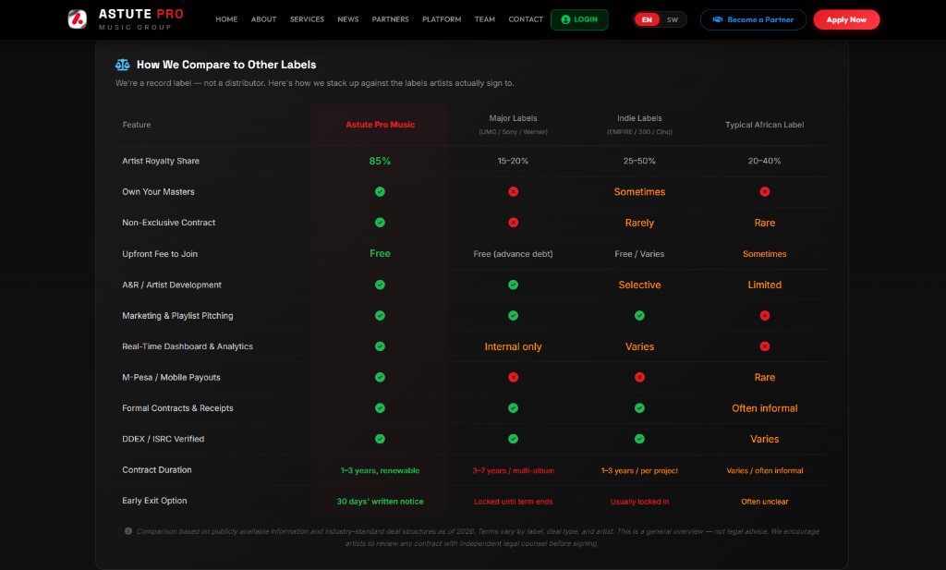Click the Upfront Fee to Join label
Screen dimensions: 946x570
click(160, 254)
